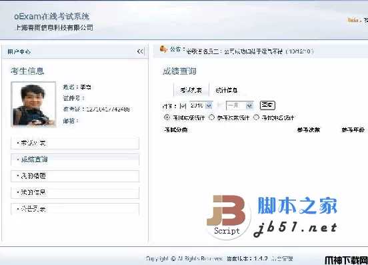Select the 参考次数统计 radio option
The height and width of the screenshot is (265, 368).
pyautogui.click(x=211, y=117)
